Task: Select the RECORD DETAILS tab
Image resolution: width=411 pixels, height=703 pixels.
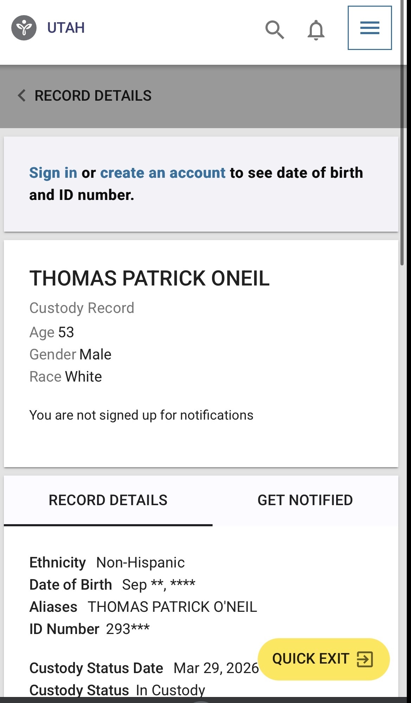Action: click(108, 500)
